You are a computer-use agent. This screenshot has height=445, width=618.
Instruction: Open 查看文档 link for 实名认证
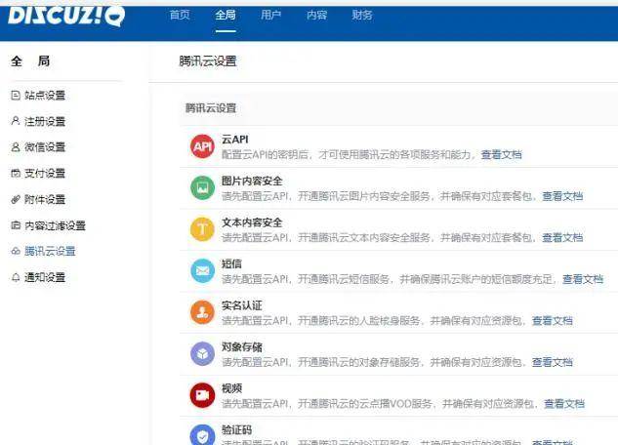pyautogui.click(x=553, y=320)
